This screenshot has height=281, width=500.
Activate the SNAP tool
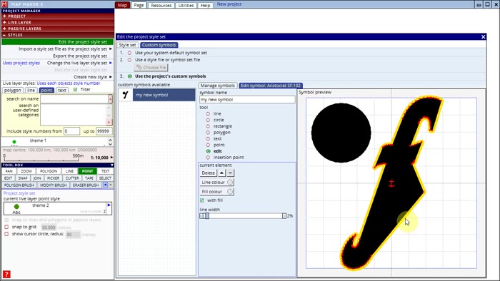point(23,178)
